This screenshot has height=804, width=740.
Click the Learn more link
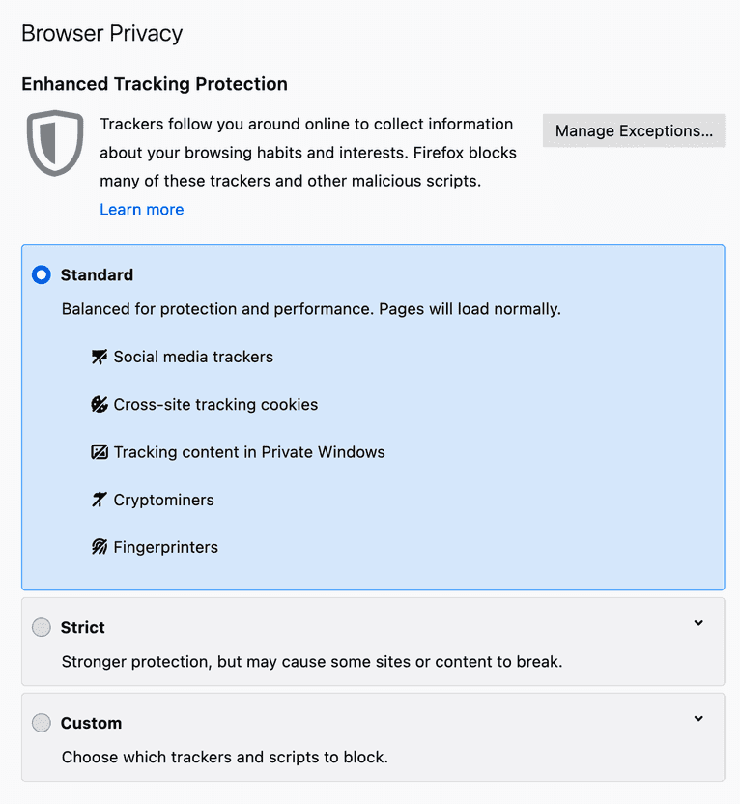pos(141,209)
